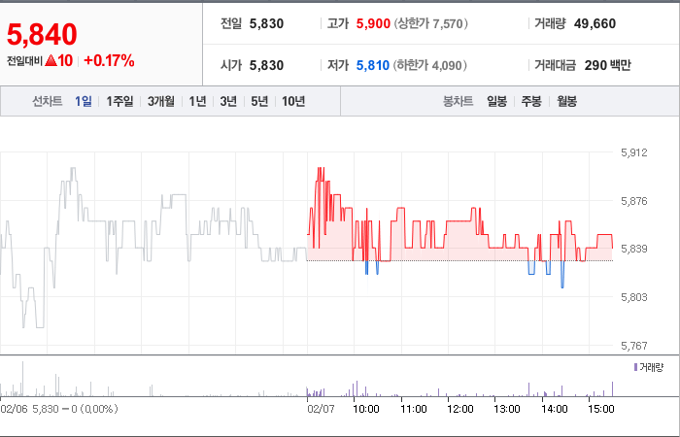
Task: Click the 13:00 time axis label
Action: pyautogui.click(x=507, y=409)
